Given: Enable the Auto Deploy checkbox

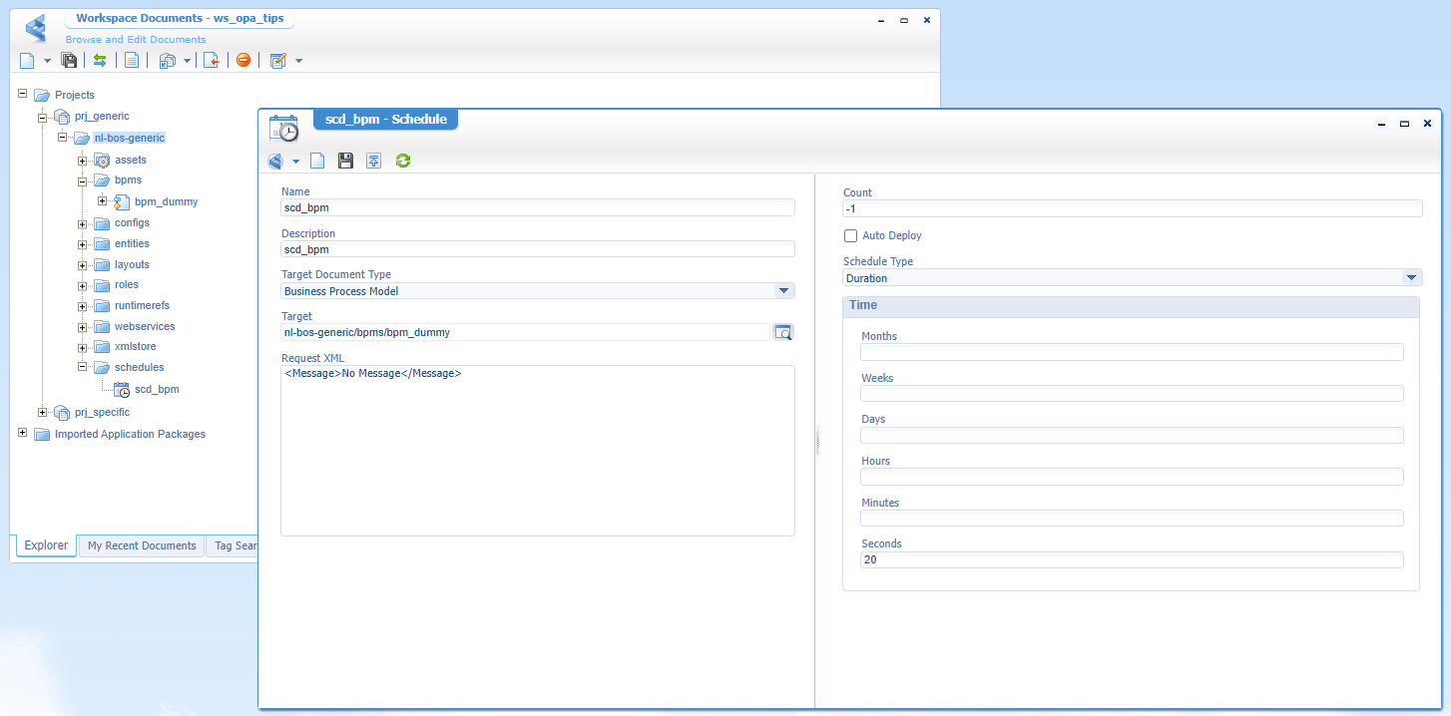Looking at the screenshot, I should coord(851,236).
